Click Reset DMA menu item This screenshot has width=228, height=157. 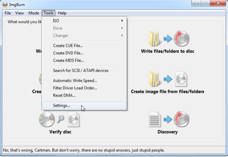pos(64,95)
